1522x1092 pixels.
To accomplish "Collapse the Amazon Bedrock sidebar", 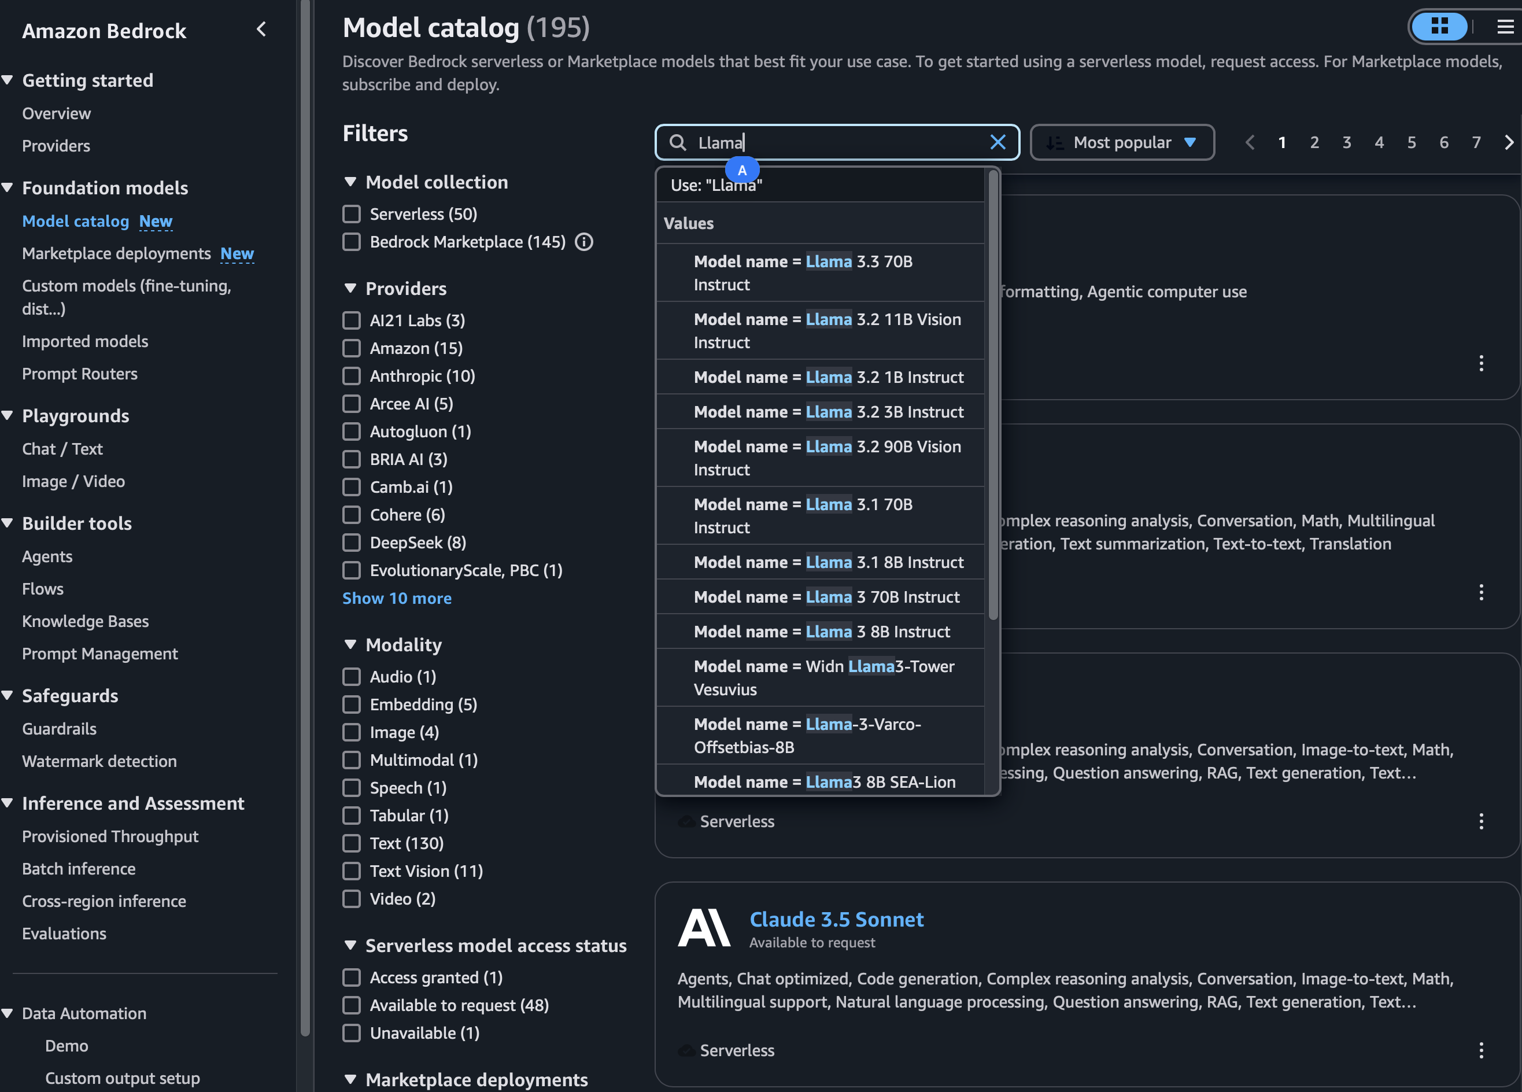I will [x=262, y=29].
